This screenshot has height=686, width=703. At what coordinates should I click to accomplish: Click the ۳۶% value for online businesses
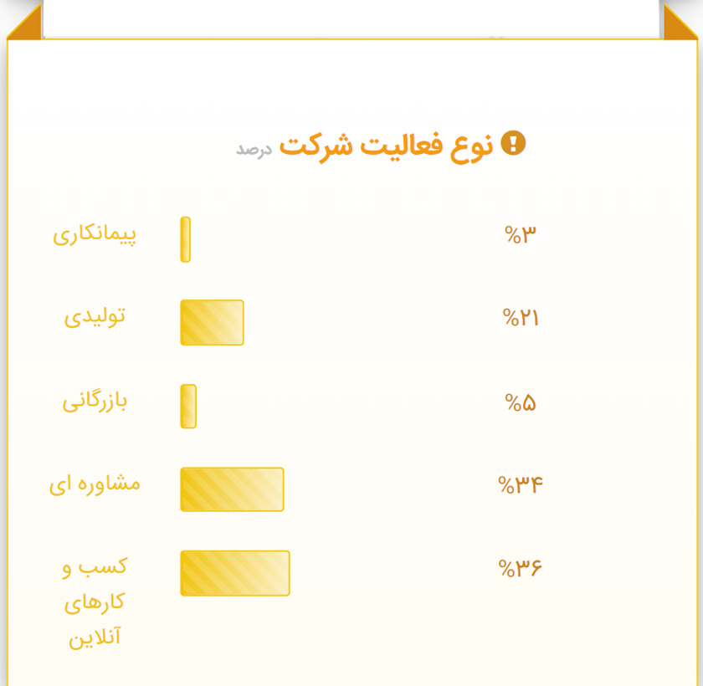pyautogui.click(x=520, y=569)
